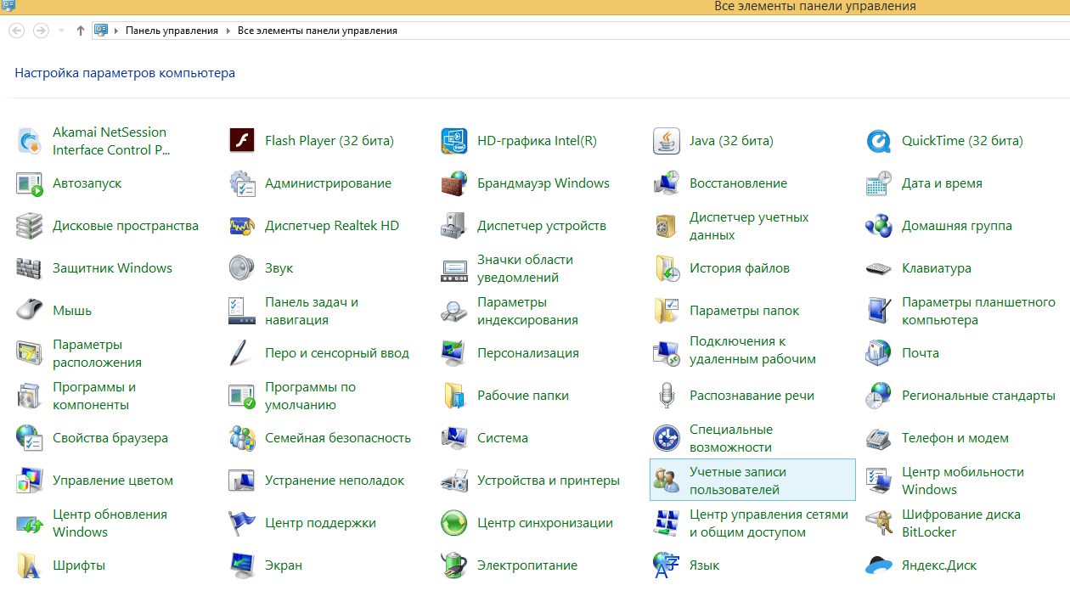Click the Специальные возможности icon
This screenshot has height=613, width=1070.
click(667, 438)
